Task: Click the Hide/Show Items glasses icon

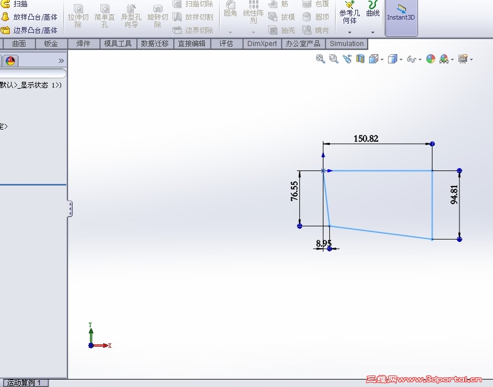Action: (411, 59)
